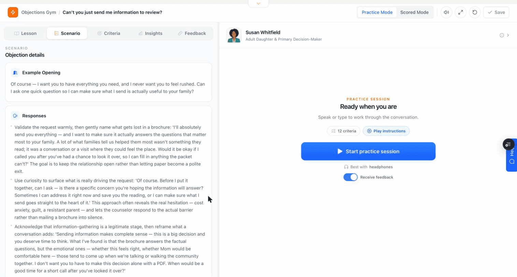
Task: Click the restart circular arrow icon
Action: click(x=475, y=12)
